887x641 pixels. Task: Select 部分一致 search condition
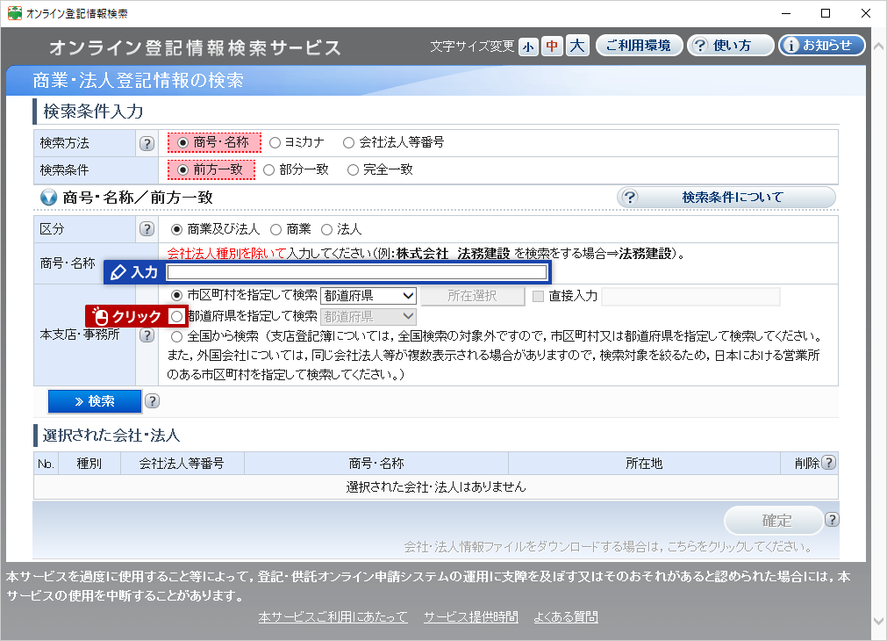[x=268, y=169]
